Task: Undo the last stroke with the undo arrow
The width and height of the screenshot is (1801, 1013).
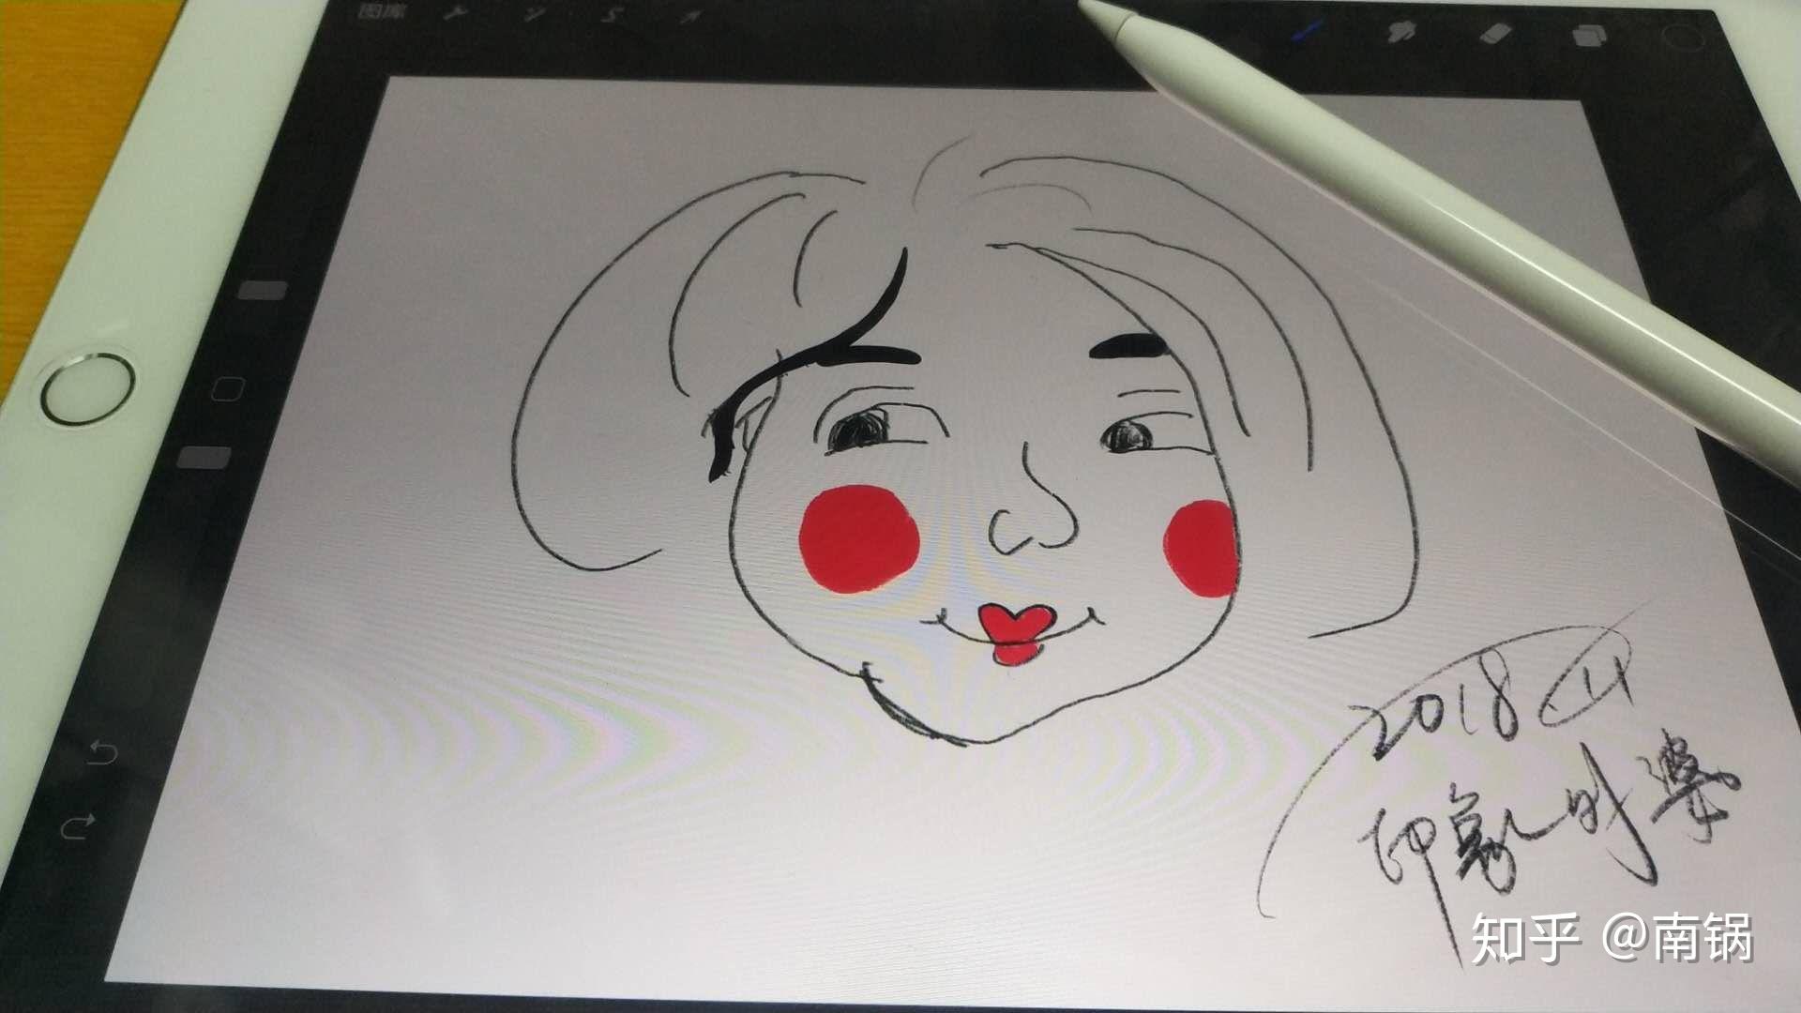Action: 104,752
